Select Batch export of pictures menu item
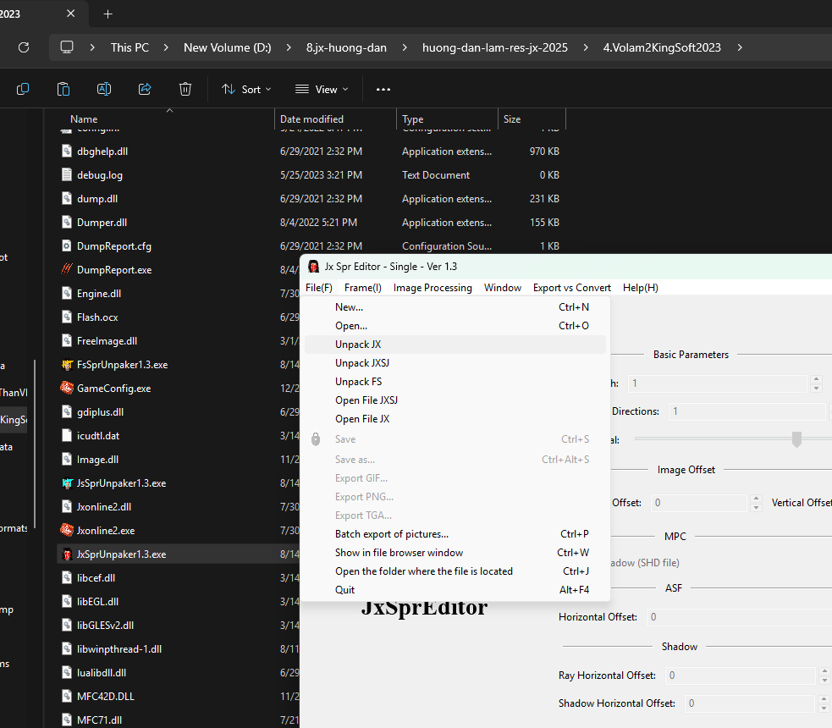 coord(391,534)
